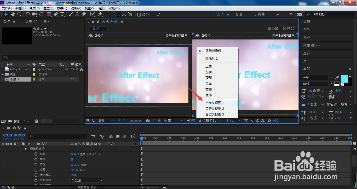Choose 顶部 from view menu
This screenshot has height=189, width=357.
[x=217, y=78]
